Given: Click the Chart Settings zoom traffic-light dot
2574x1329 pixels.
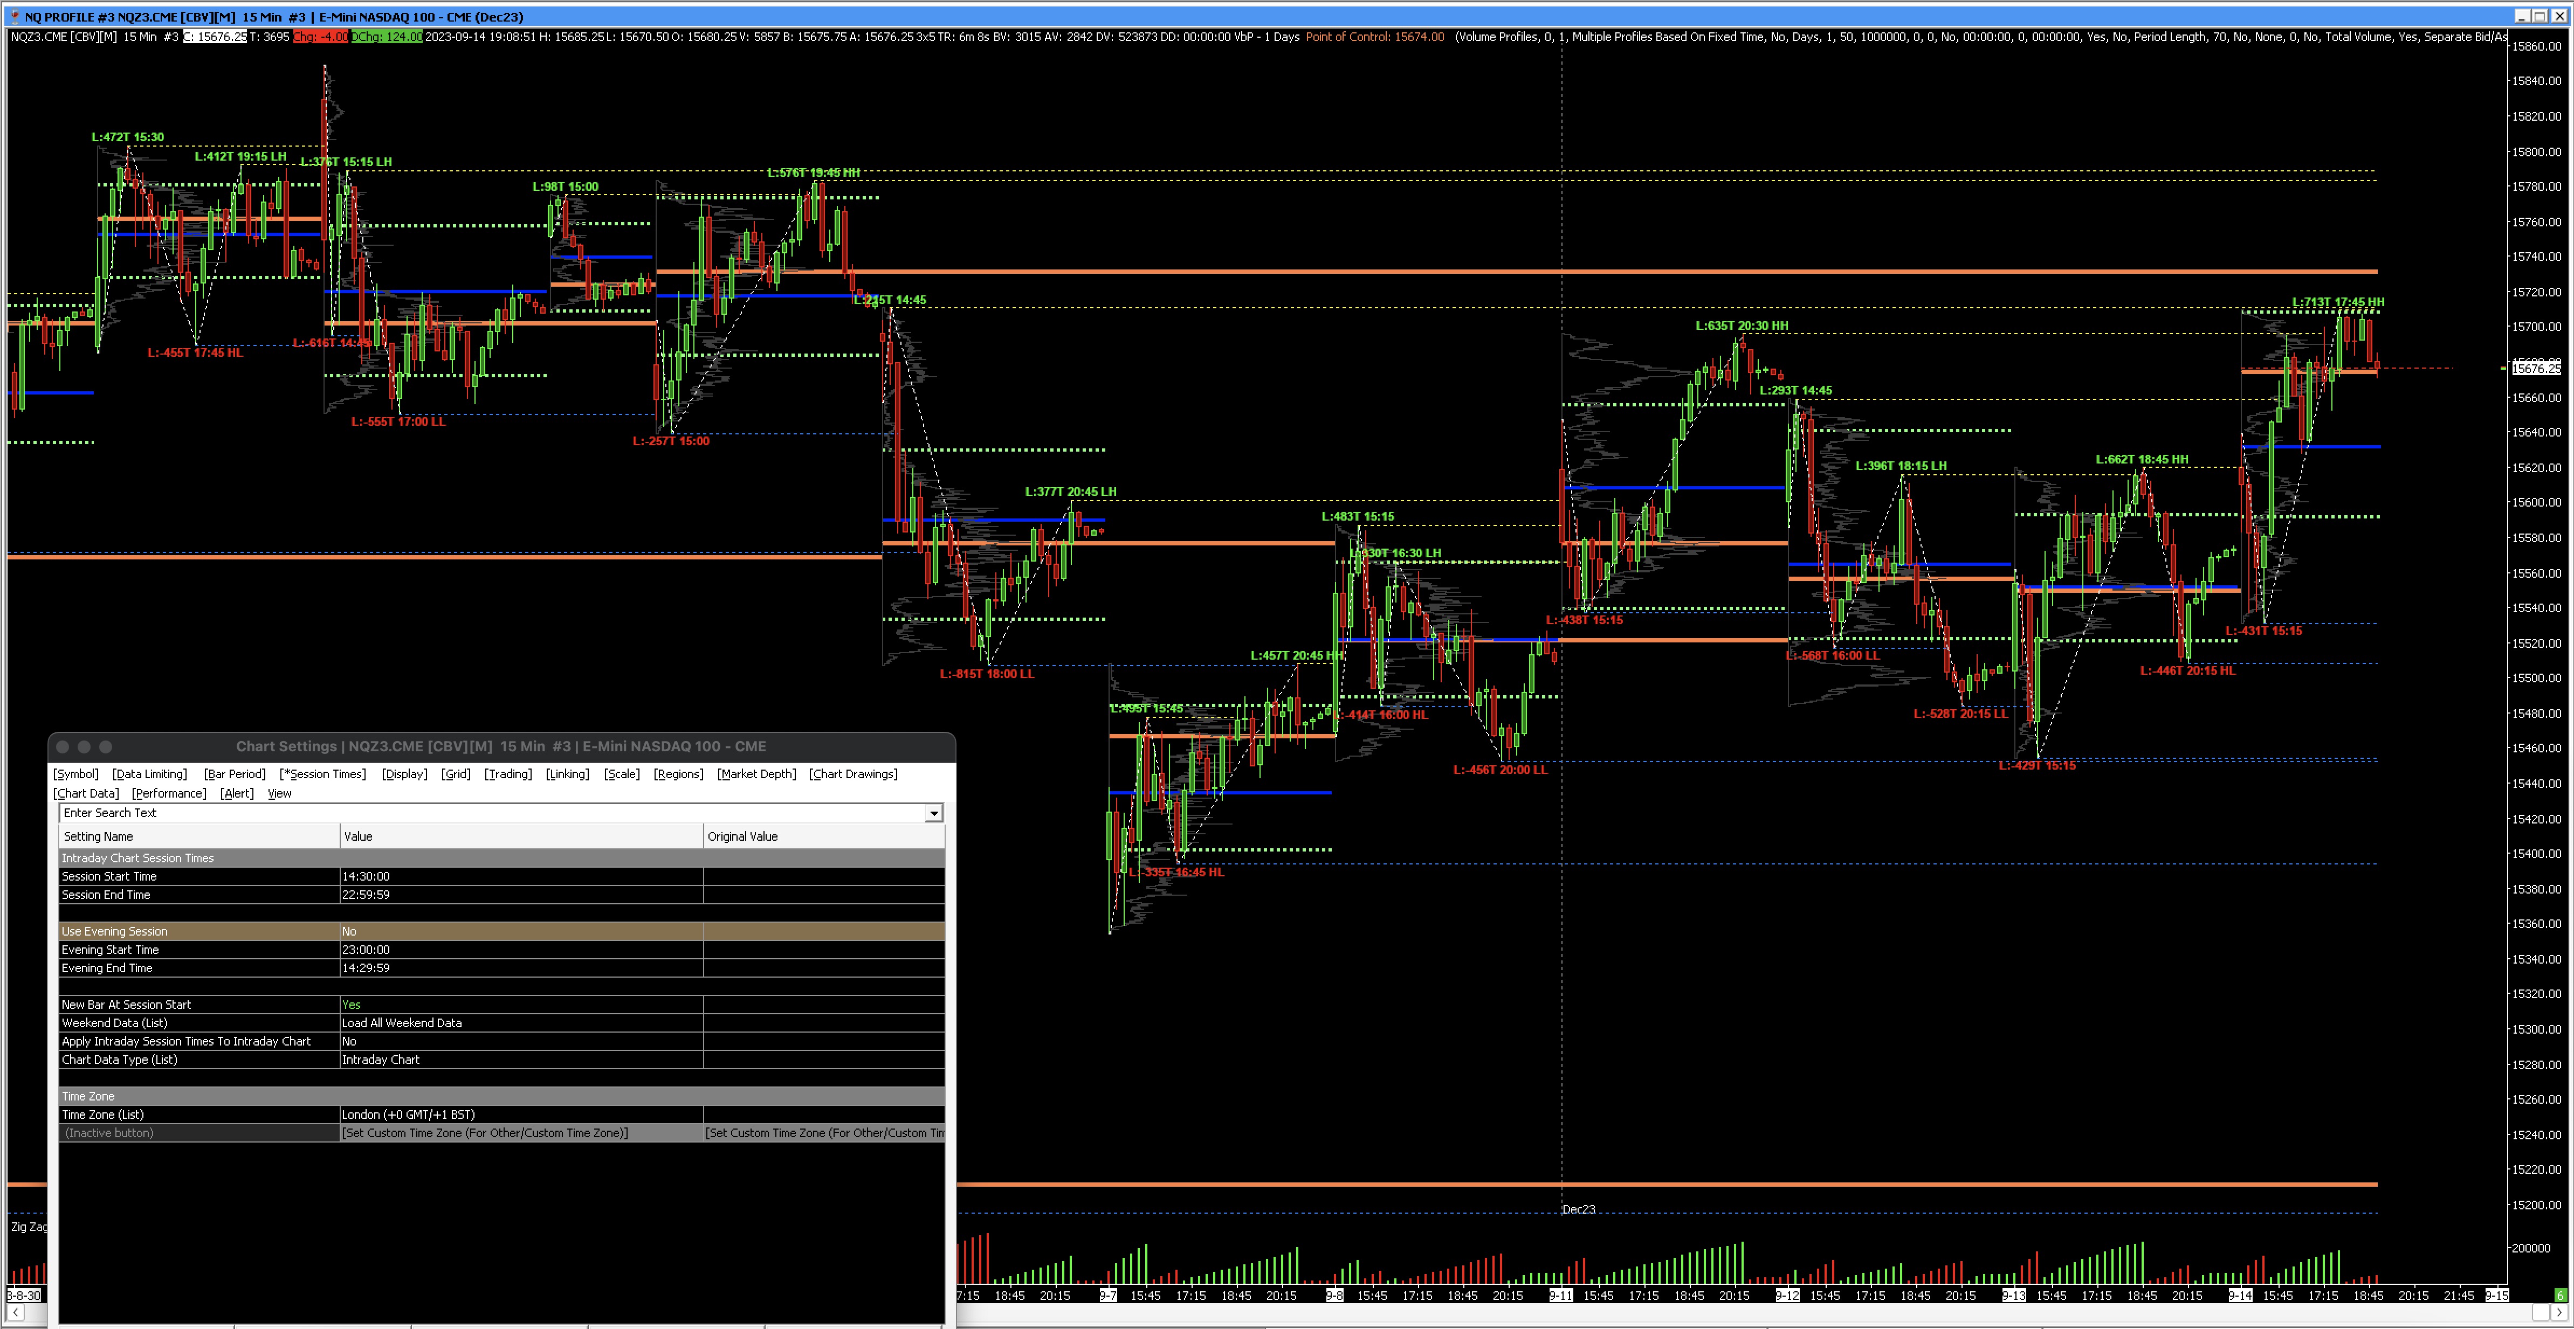Looking at the screenshot, I should (x=106, y=747).
